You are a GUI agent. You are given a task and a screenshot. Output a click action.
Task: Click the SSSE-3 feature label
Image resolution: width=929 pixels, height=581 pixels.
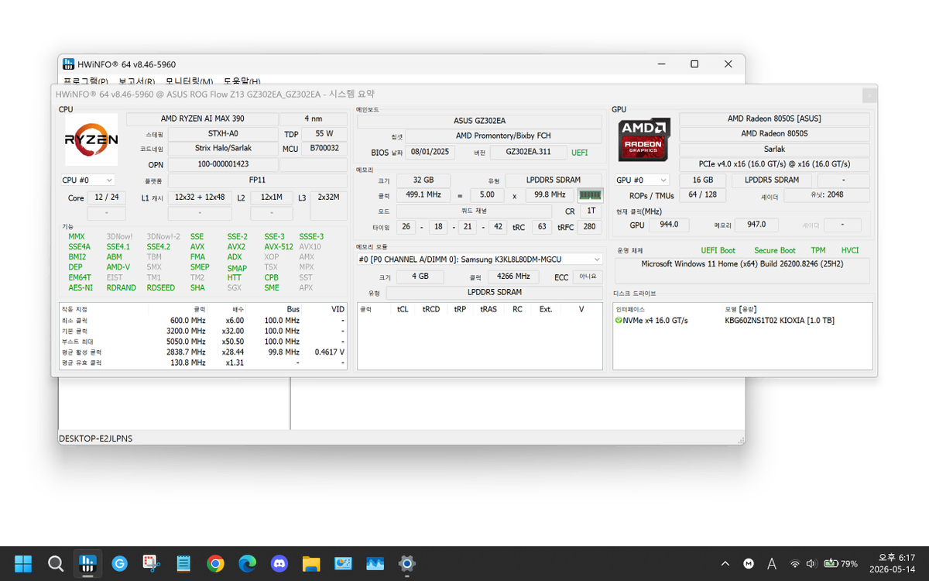[x=311, y=236]
